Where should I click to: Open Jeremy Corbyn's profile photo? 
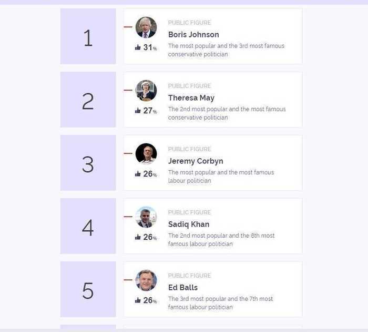pos(146,154)
